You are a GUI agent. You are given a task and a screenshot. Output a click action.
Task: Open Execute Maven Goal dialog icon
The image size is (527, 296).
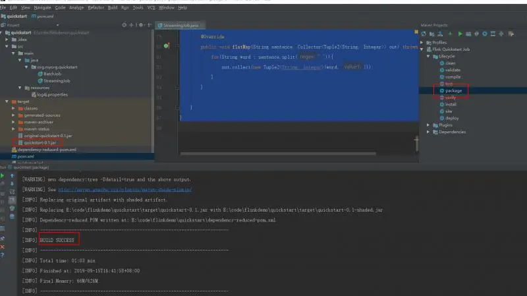468,34
